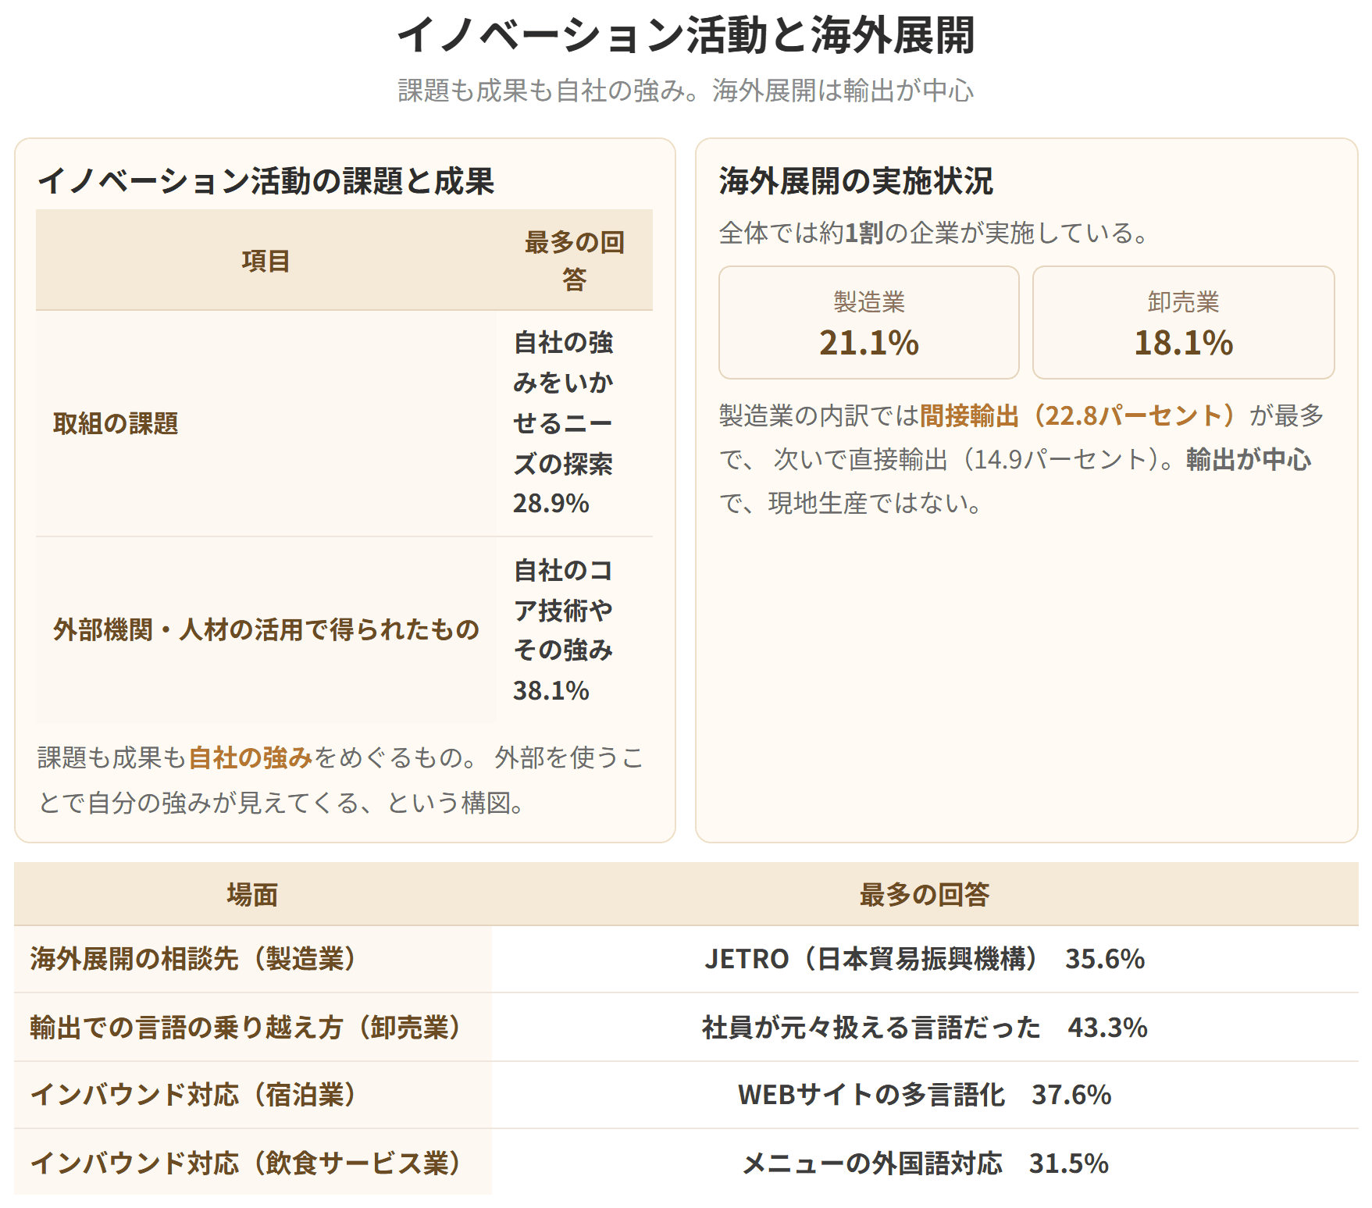
Task: Click the cell showing 28.9%
Action: (574, 423)
